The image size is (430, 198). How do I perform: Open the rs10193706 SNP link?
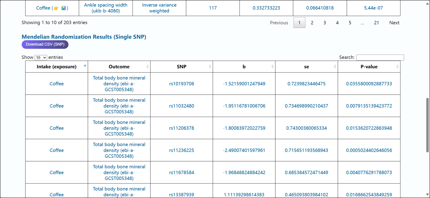[181, 84]
